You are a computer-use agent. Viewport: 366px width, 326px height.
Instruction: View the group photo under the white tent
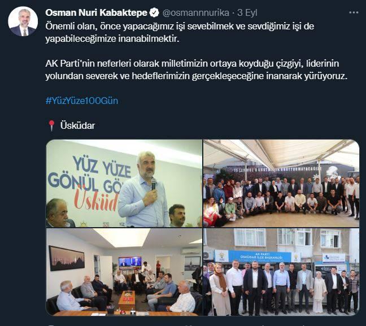point(281,183)
